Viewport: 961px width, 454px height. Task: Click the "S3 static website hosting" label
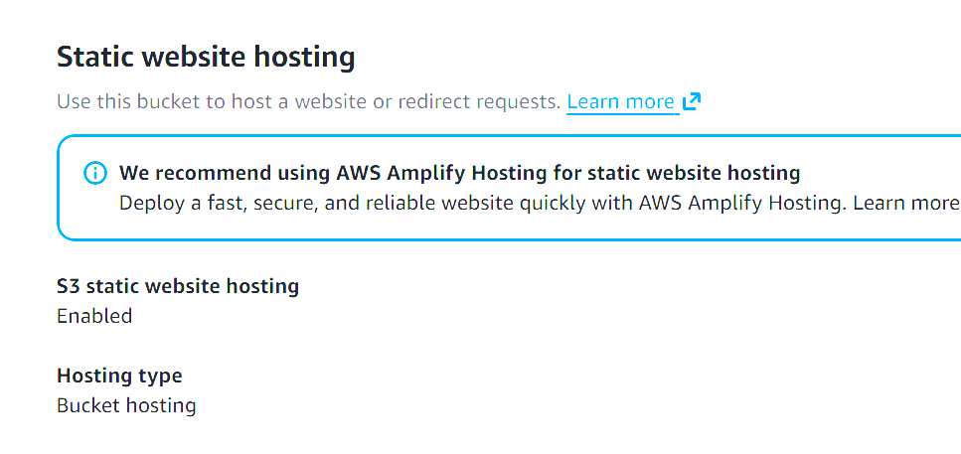[178, 286]
